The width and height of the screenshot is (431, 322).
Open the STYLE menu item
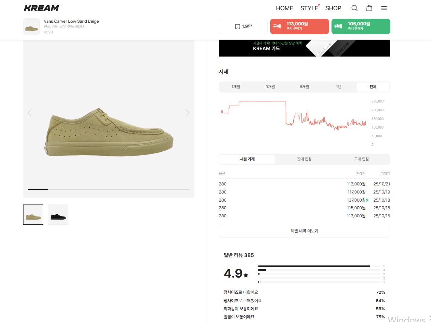coord(309,8)
